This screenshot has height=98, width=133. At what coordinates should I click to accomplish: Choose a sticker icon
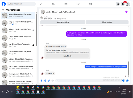click(49, 81)
